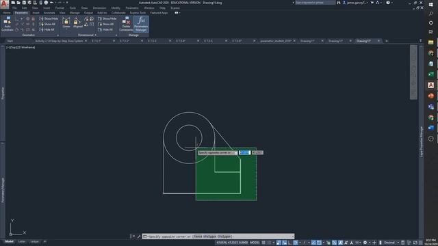Click the Autodesk App Store cart icon
The image size is (438, 246).
click(372, 3)
